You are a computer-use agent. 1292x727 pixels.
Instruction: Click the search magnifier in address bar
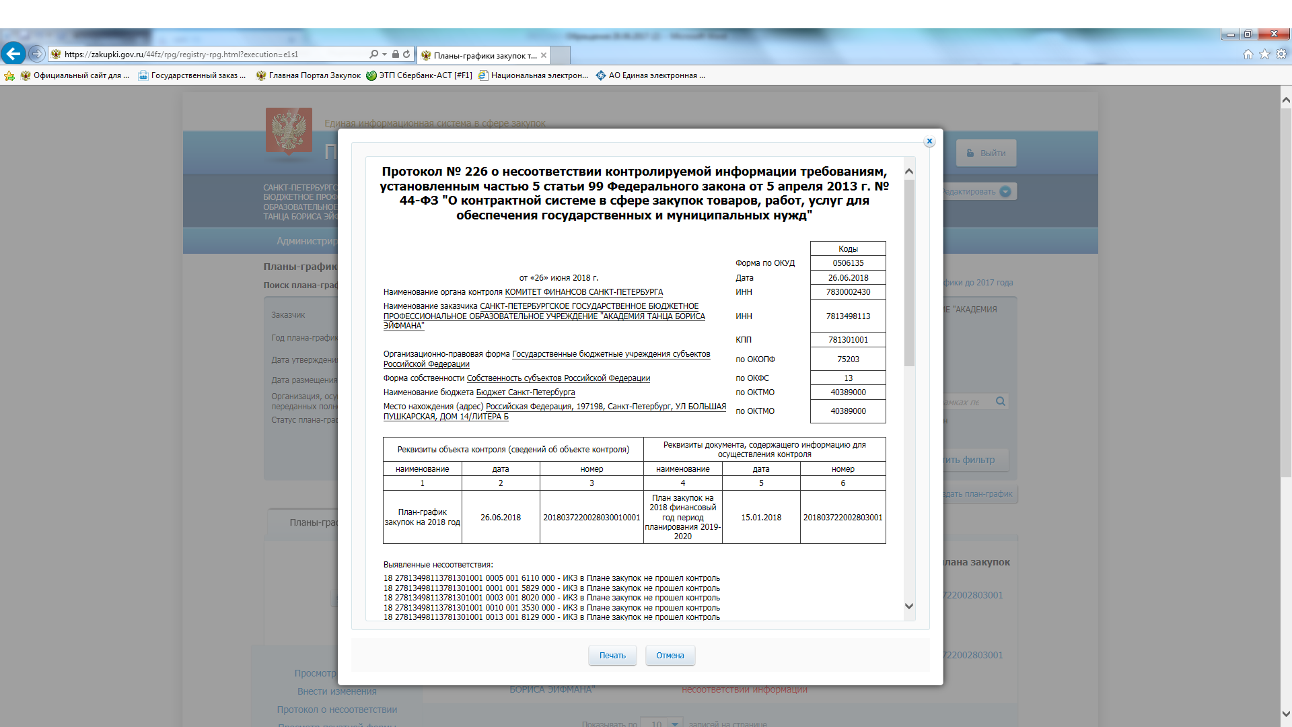pyautogui.click(x=373, y=55)
